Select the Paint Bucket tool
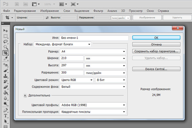Viewport: 192px width, 128px height. coord(5,92)
